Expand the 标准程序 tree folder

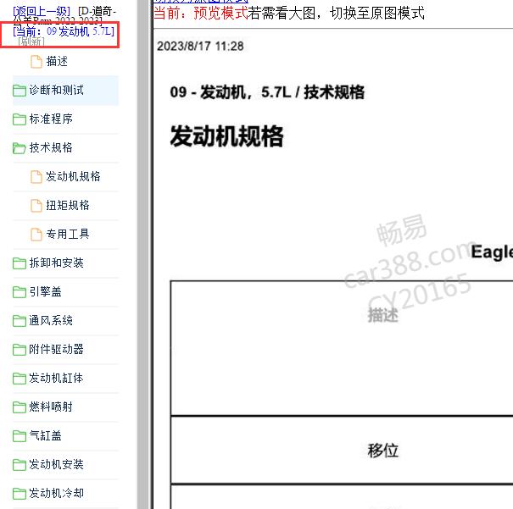pyautogui.click(x=51, y=119)
